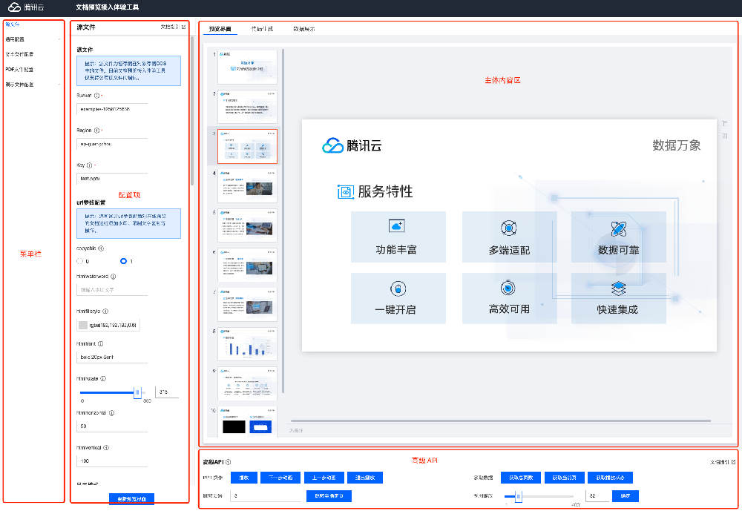Click the htmlrotate slider handle

tap(137, 392)
